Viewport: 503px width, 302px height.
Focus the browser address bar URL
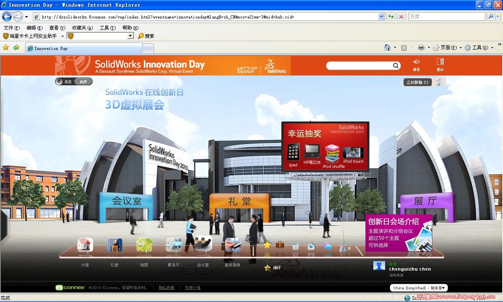[x=206, y=17]
